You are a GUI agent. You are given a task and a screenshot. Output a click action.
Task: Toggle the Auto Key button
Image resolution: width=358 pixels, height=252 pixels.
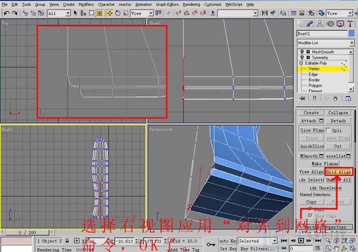tap(228, 241)
